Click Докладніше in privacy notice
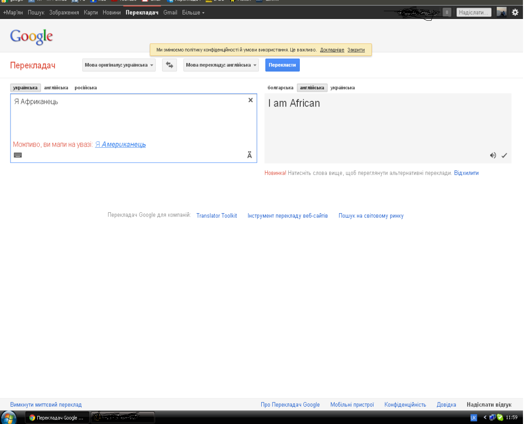The height and width of the screenshot is (424, 530). tap(332, 50)
